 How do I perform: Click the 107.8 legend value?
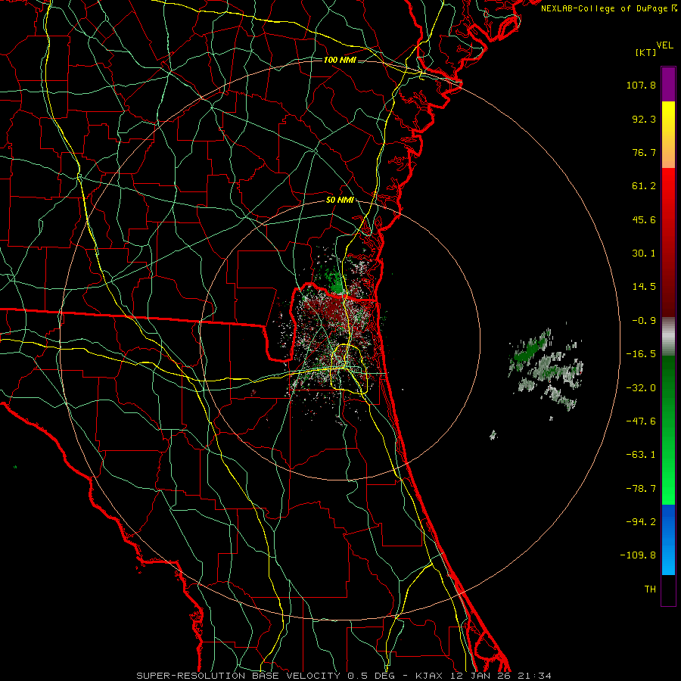pos(641,85)
